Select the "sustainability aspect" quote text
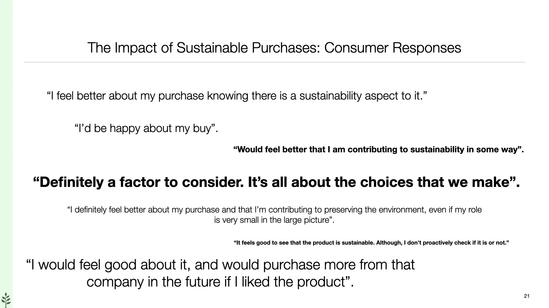 click(237, 96)
